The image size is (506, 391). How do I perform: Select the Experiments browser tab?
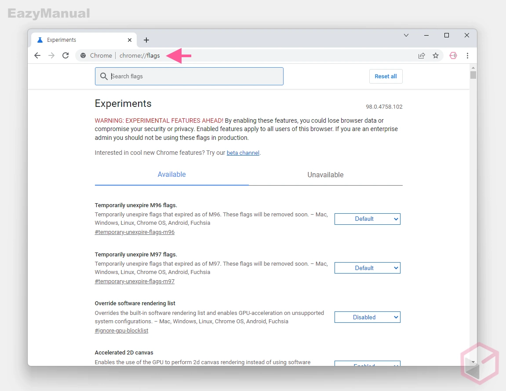[84, 40]
